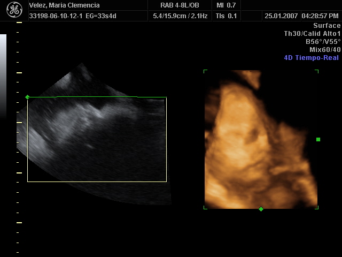Click the green diamond on the ROI box's left edge
Screen dimensions: 342x257
tap(27, 97)
